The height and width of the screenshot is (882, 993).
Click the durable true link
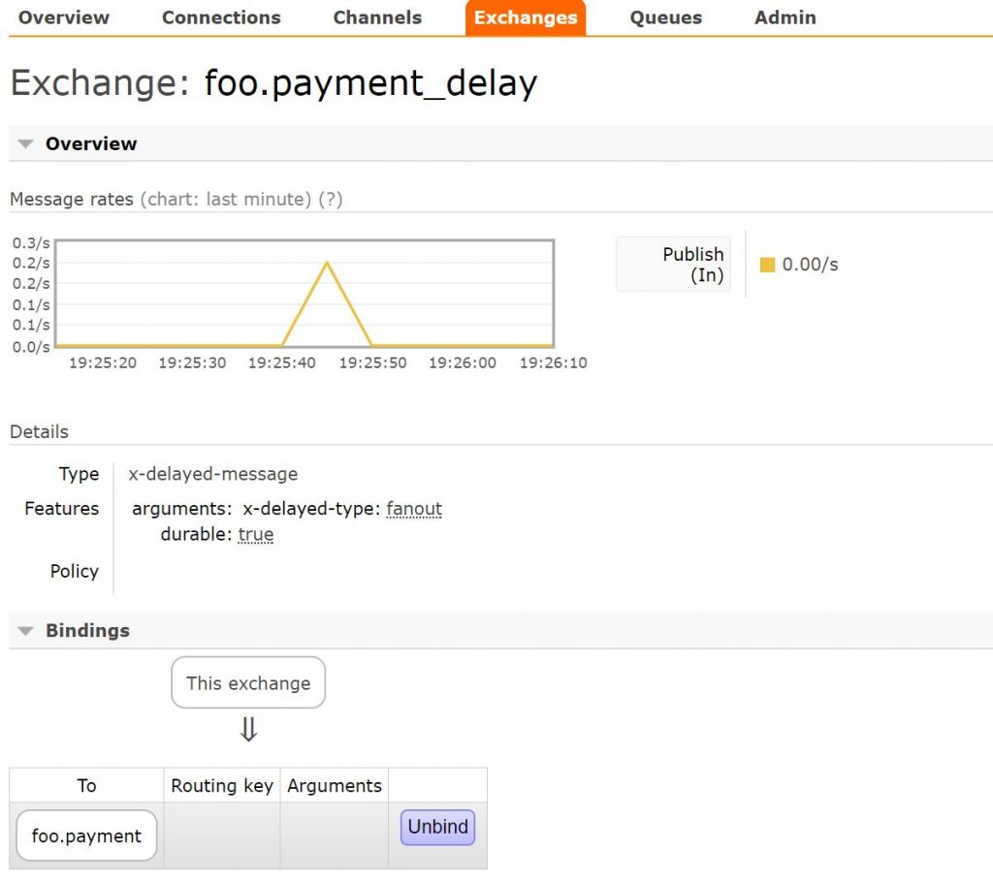(x=255, y=533)
